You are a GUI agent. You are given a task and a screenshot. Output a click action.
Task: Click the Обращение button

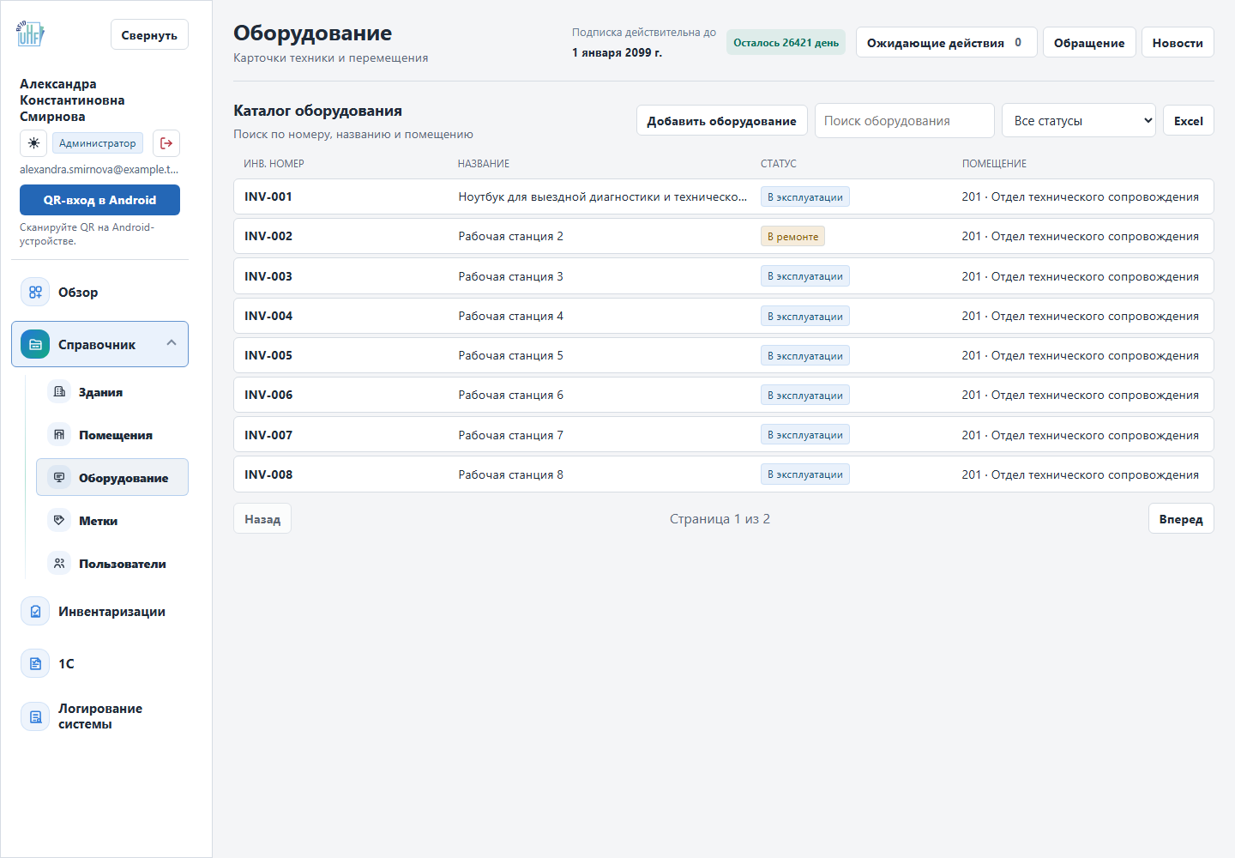pyautogui.click(x=1089, y=43)
